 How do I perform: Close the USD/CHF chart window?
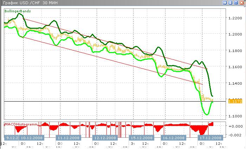coord(241,3)
